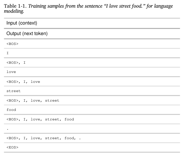Click the word token in the header
This screenshot has height=158, width=184.
40,33
